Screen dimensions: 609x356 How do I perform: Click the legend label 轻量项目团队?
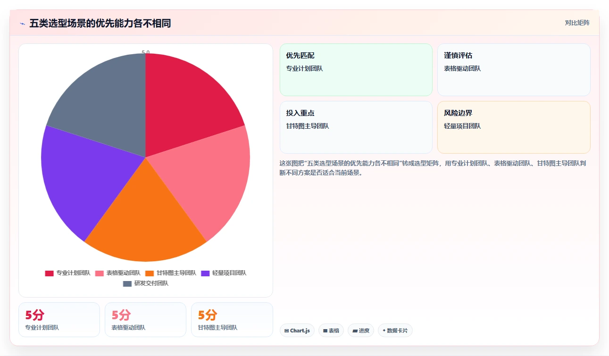pos(229,273)
